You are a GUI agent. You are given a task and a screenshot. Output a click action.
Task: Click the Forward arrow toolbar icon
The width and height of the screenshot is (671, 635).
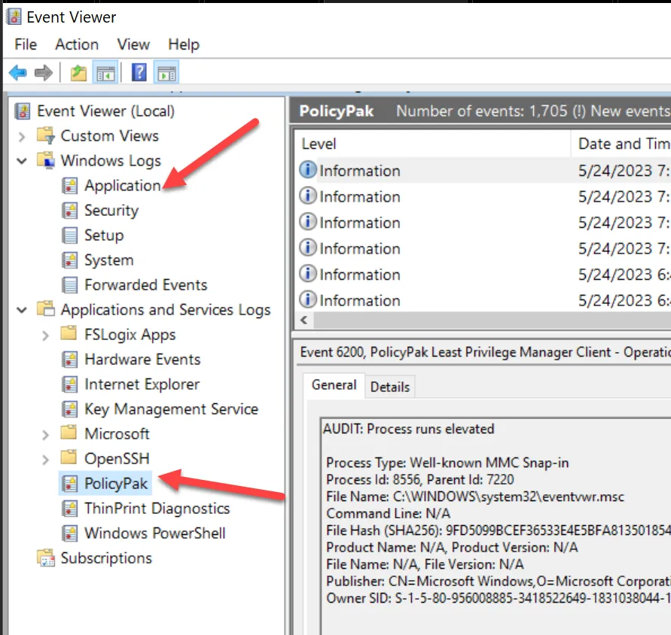[44, 72]
